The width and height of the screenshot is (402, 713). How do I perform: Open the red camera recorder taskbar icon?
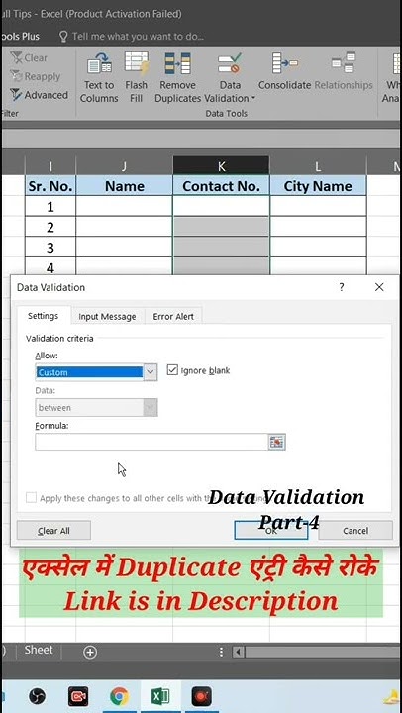coord(78,696)
